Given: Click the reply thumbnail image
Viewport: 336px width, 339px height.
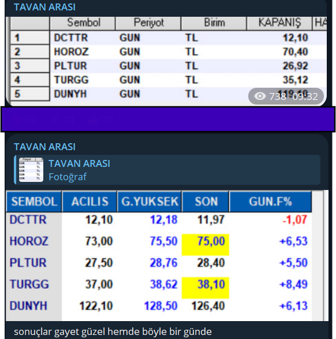Looking at the screenshot, I should coord(31,170).
